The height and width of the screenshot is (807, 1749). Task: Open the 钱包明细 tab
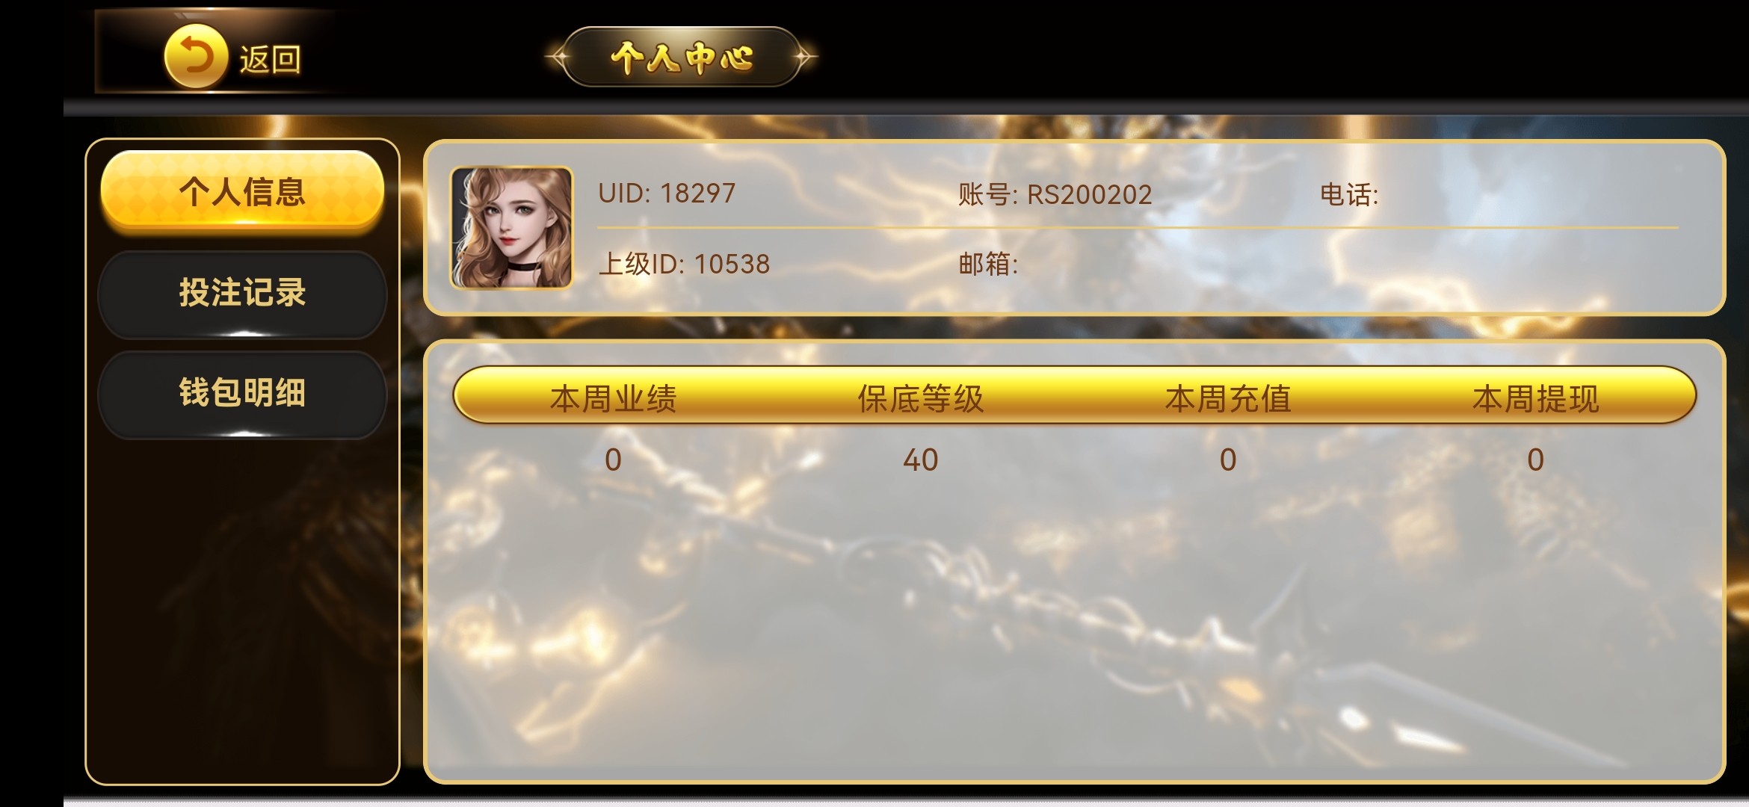click(242, 393)
